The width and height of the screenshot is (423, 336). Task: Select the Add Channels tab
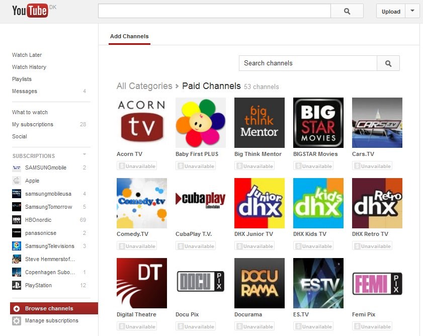pos(129,36)
